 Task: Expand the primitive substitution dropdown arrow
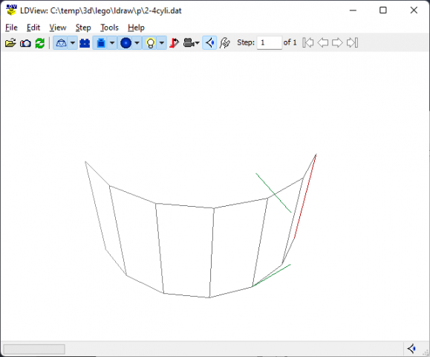click(137, 43)
